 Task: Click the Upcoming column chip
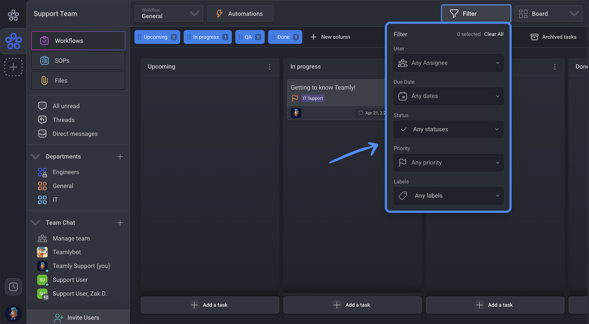pos(157,37)
